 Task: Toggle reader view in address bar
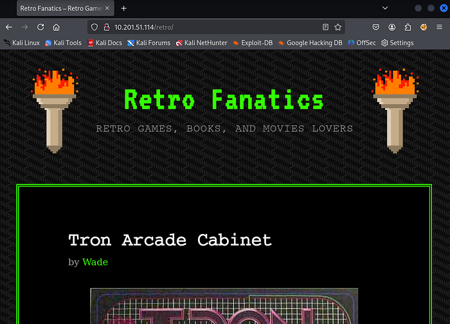(325, 27)
